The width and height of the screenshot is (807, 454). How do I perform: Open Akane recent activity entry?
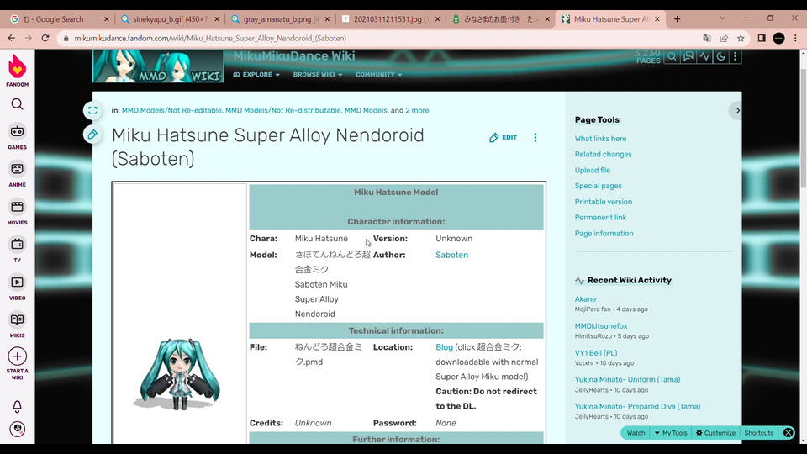coord(585,299)
